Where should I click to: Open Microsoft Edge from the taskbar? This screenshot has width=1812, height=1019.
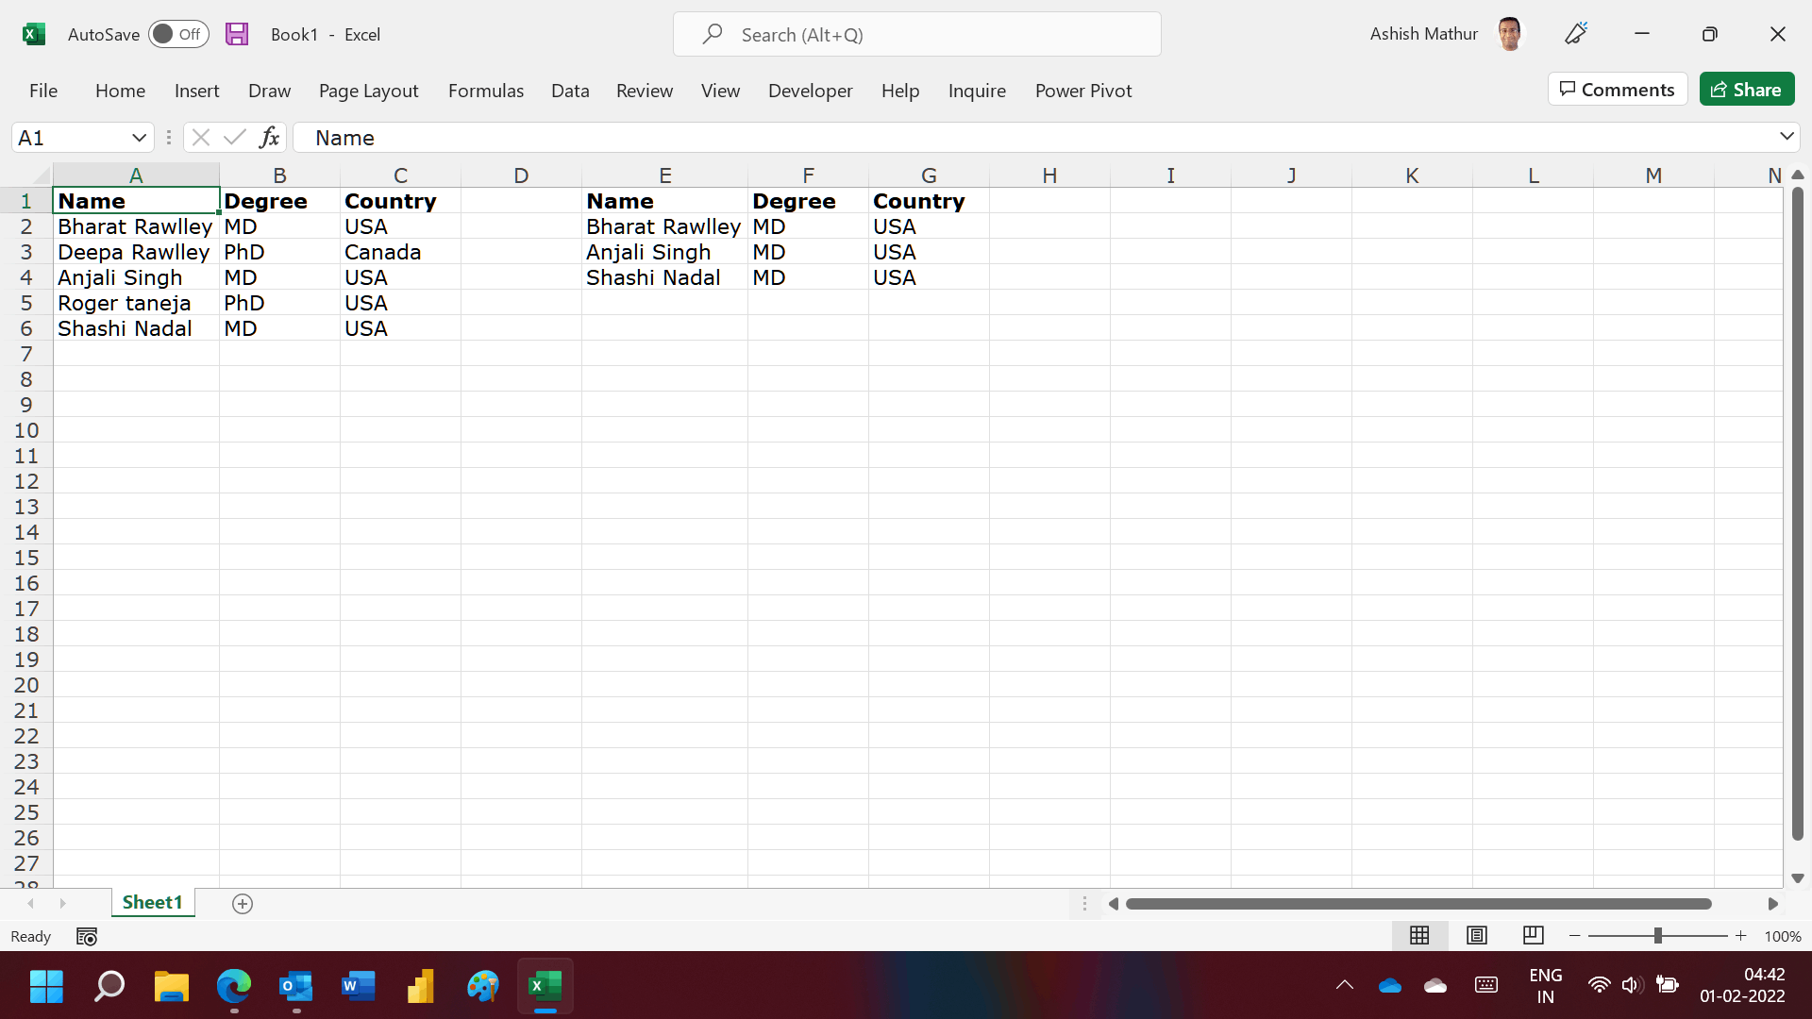(x=234, y=987)
